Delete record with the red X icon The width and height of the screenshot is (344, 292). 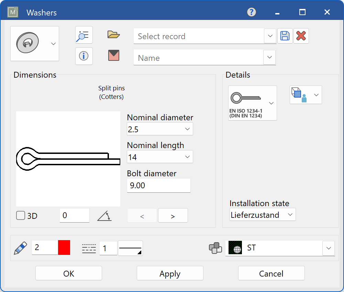(301, 36)
